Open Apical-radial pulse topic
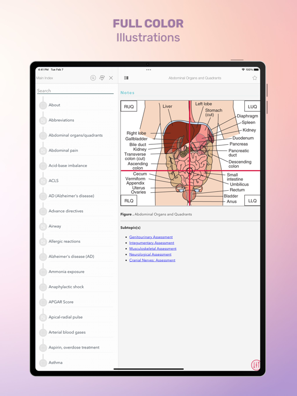 point(65,317)
